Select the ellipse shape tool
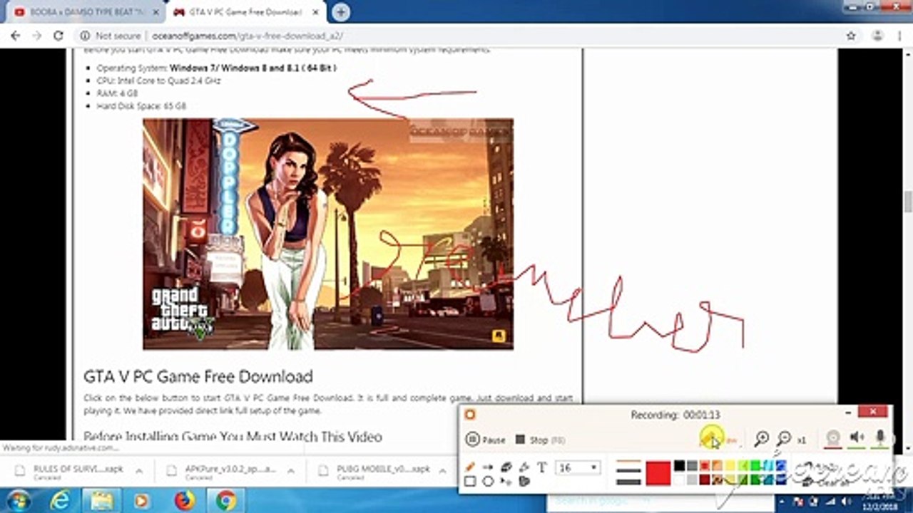The image size is (913, 513). coord(488,482)
